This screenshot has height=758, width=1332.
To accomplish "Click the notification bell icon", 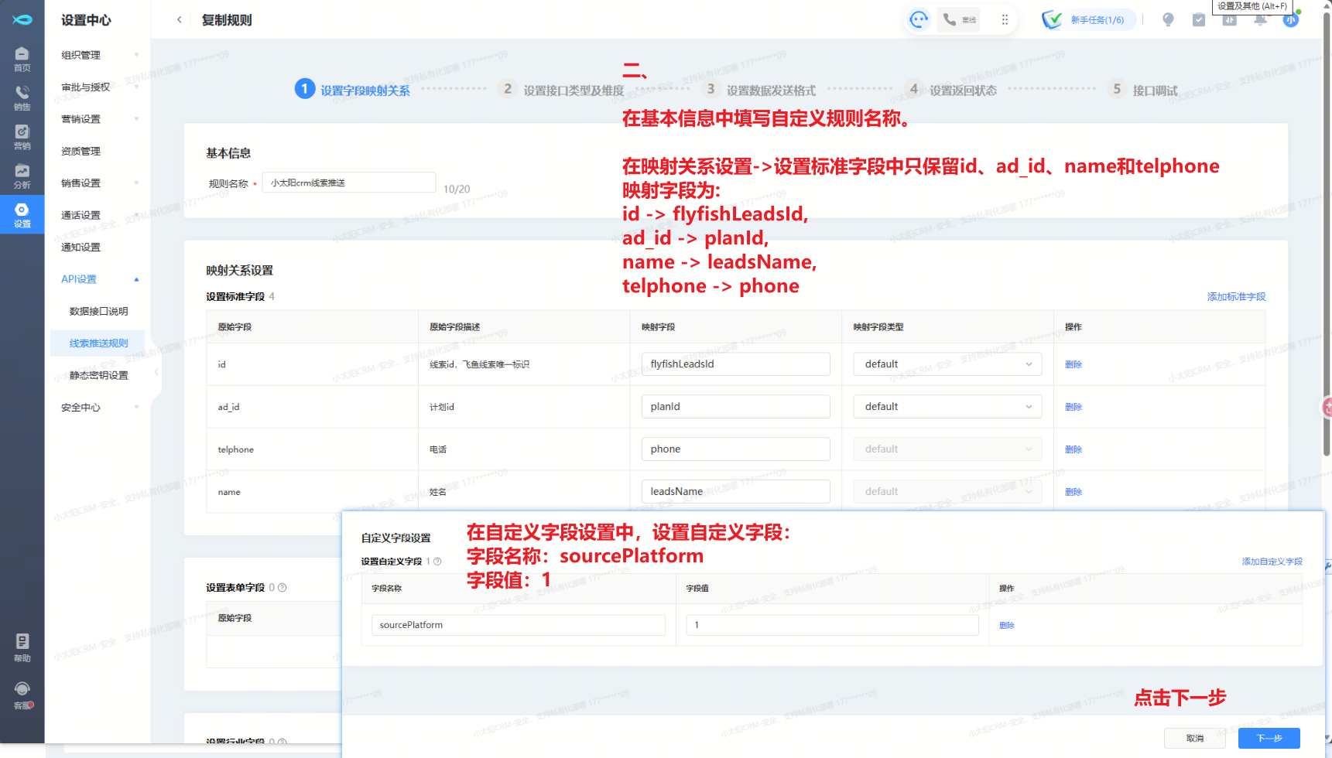I will point(1260,21).
